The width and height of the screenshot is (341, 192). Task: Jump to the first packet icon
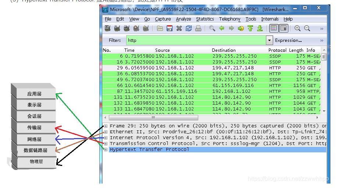(x=250, y=28)
